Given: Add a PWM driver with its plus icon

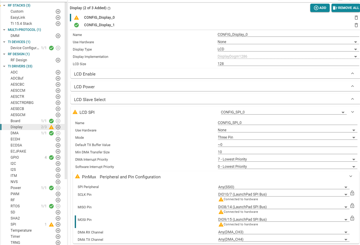Looking at the screenshot, I should pyautogui.click(x=58, y=194).
